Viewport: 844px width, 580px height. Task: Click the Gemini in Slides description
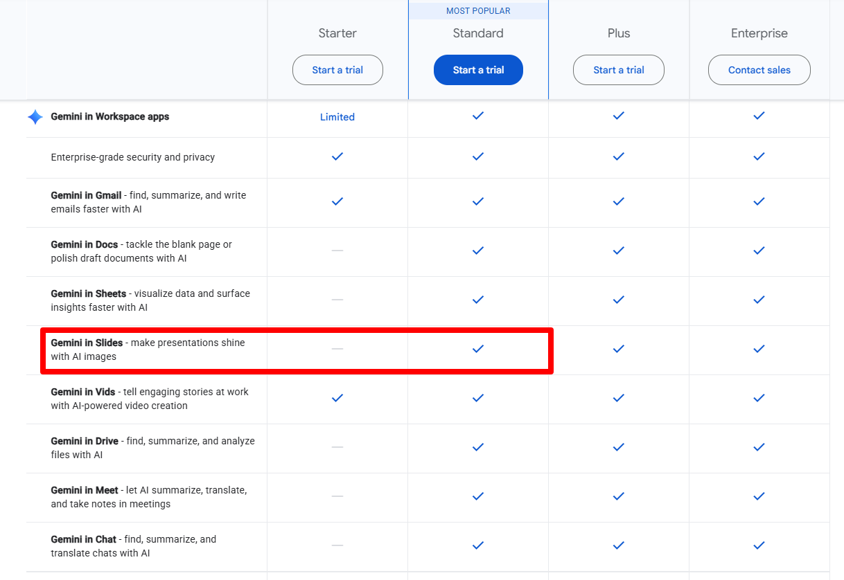click(x=148, y=350)
